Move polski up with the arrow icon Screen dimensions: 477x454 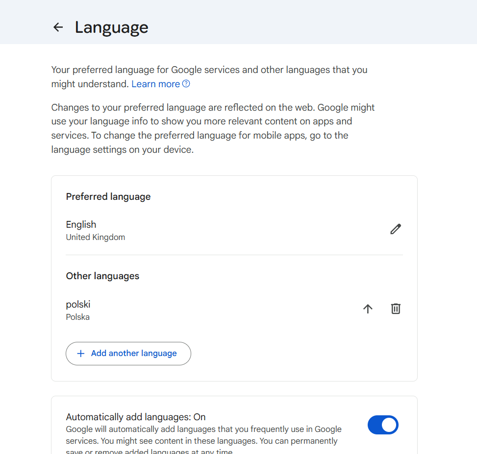368,309
